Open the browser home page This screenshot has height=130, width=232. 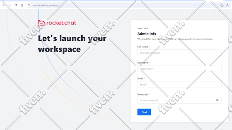click(x=22, y=5)
